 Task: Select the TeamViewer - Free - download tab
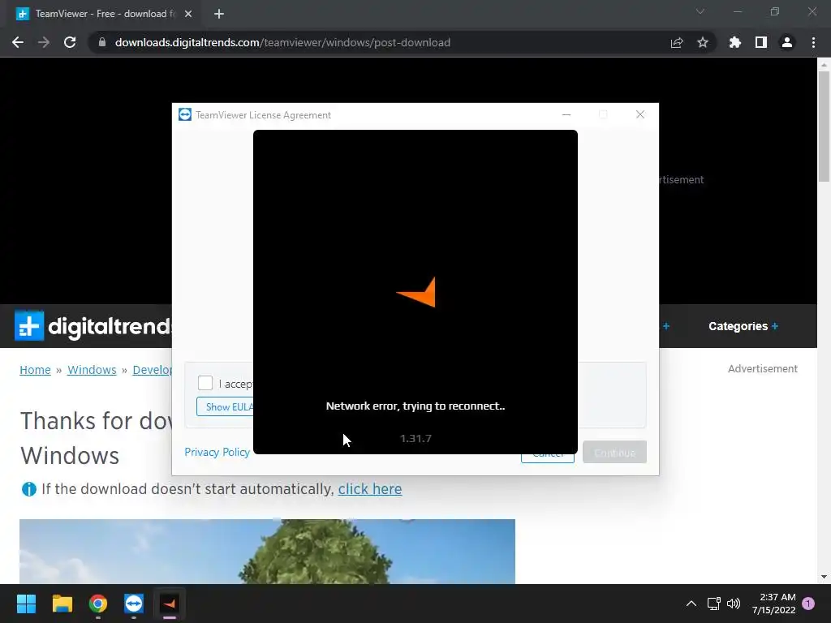click(x=105, y=14)
